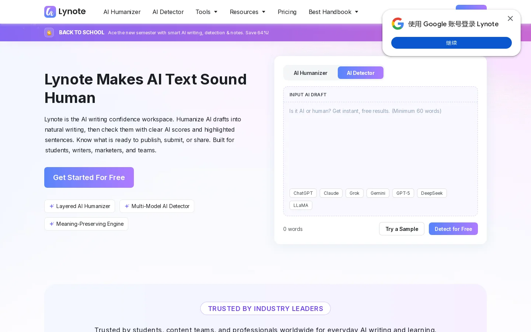Image resolution: width=531 pixels, height=332 pixels.
Task: Click the '0 words' counter text
Action: (x=293, y=229)
